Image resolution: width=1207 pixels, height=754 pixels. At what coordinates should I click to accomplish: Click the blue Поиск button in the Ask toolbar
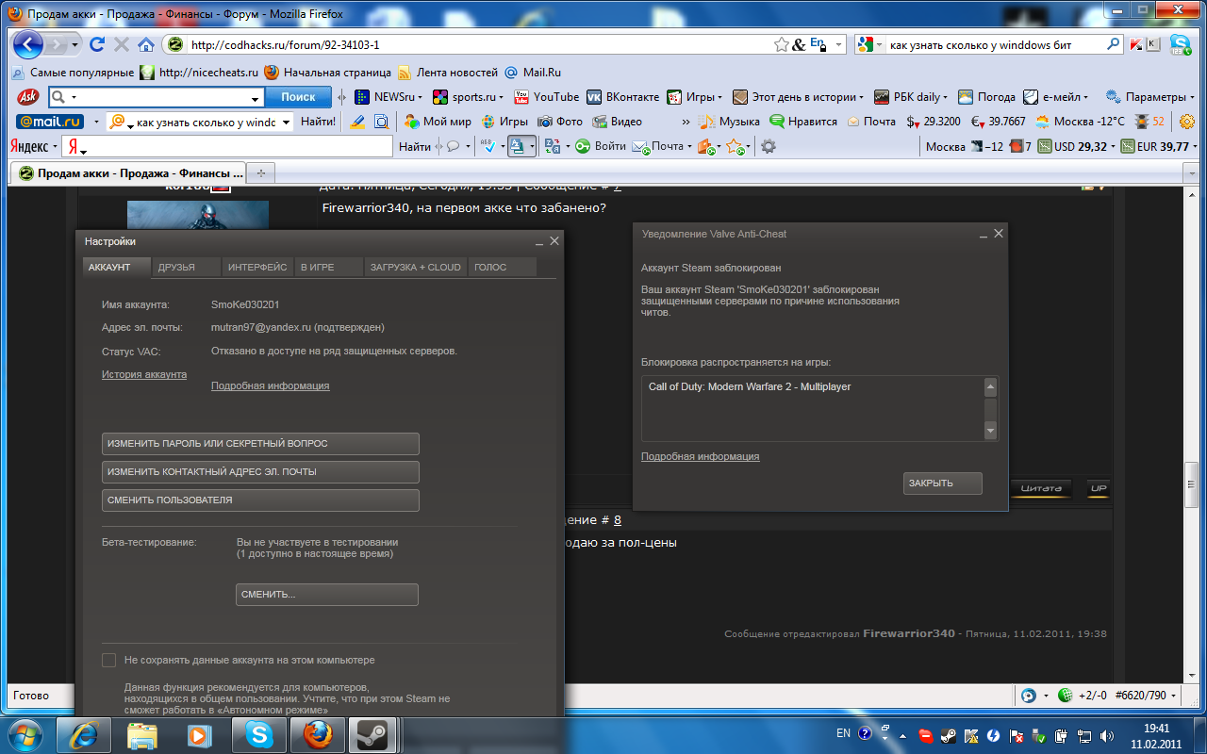(x=298, y=97)
